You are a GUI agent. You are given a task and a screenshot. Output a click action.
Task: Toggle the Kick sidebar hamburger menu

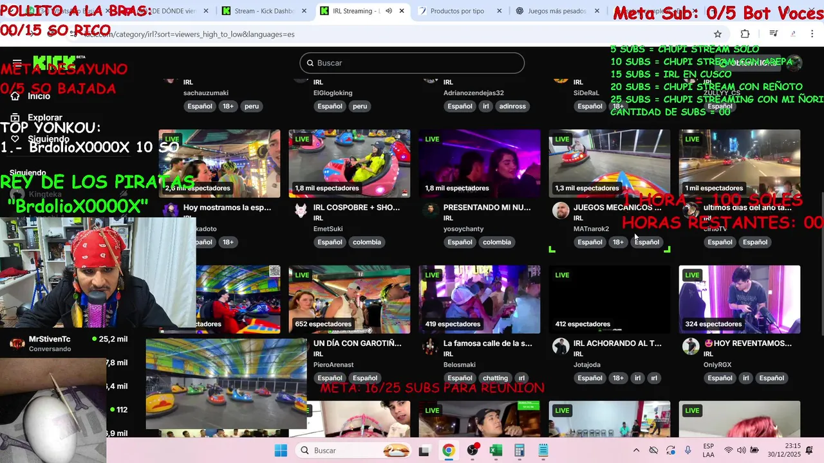[x=17, y=62]
